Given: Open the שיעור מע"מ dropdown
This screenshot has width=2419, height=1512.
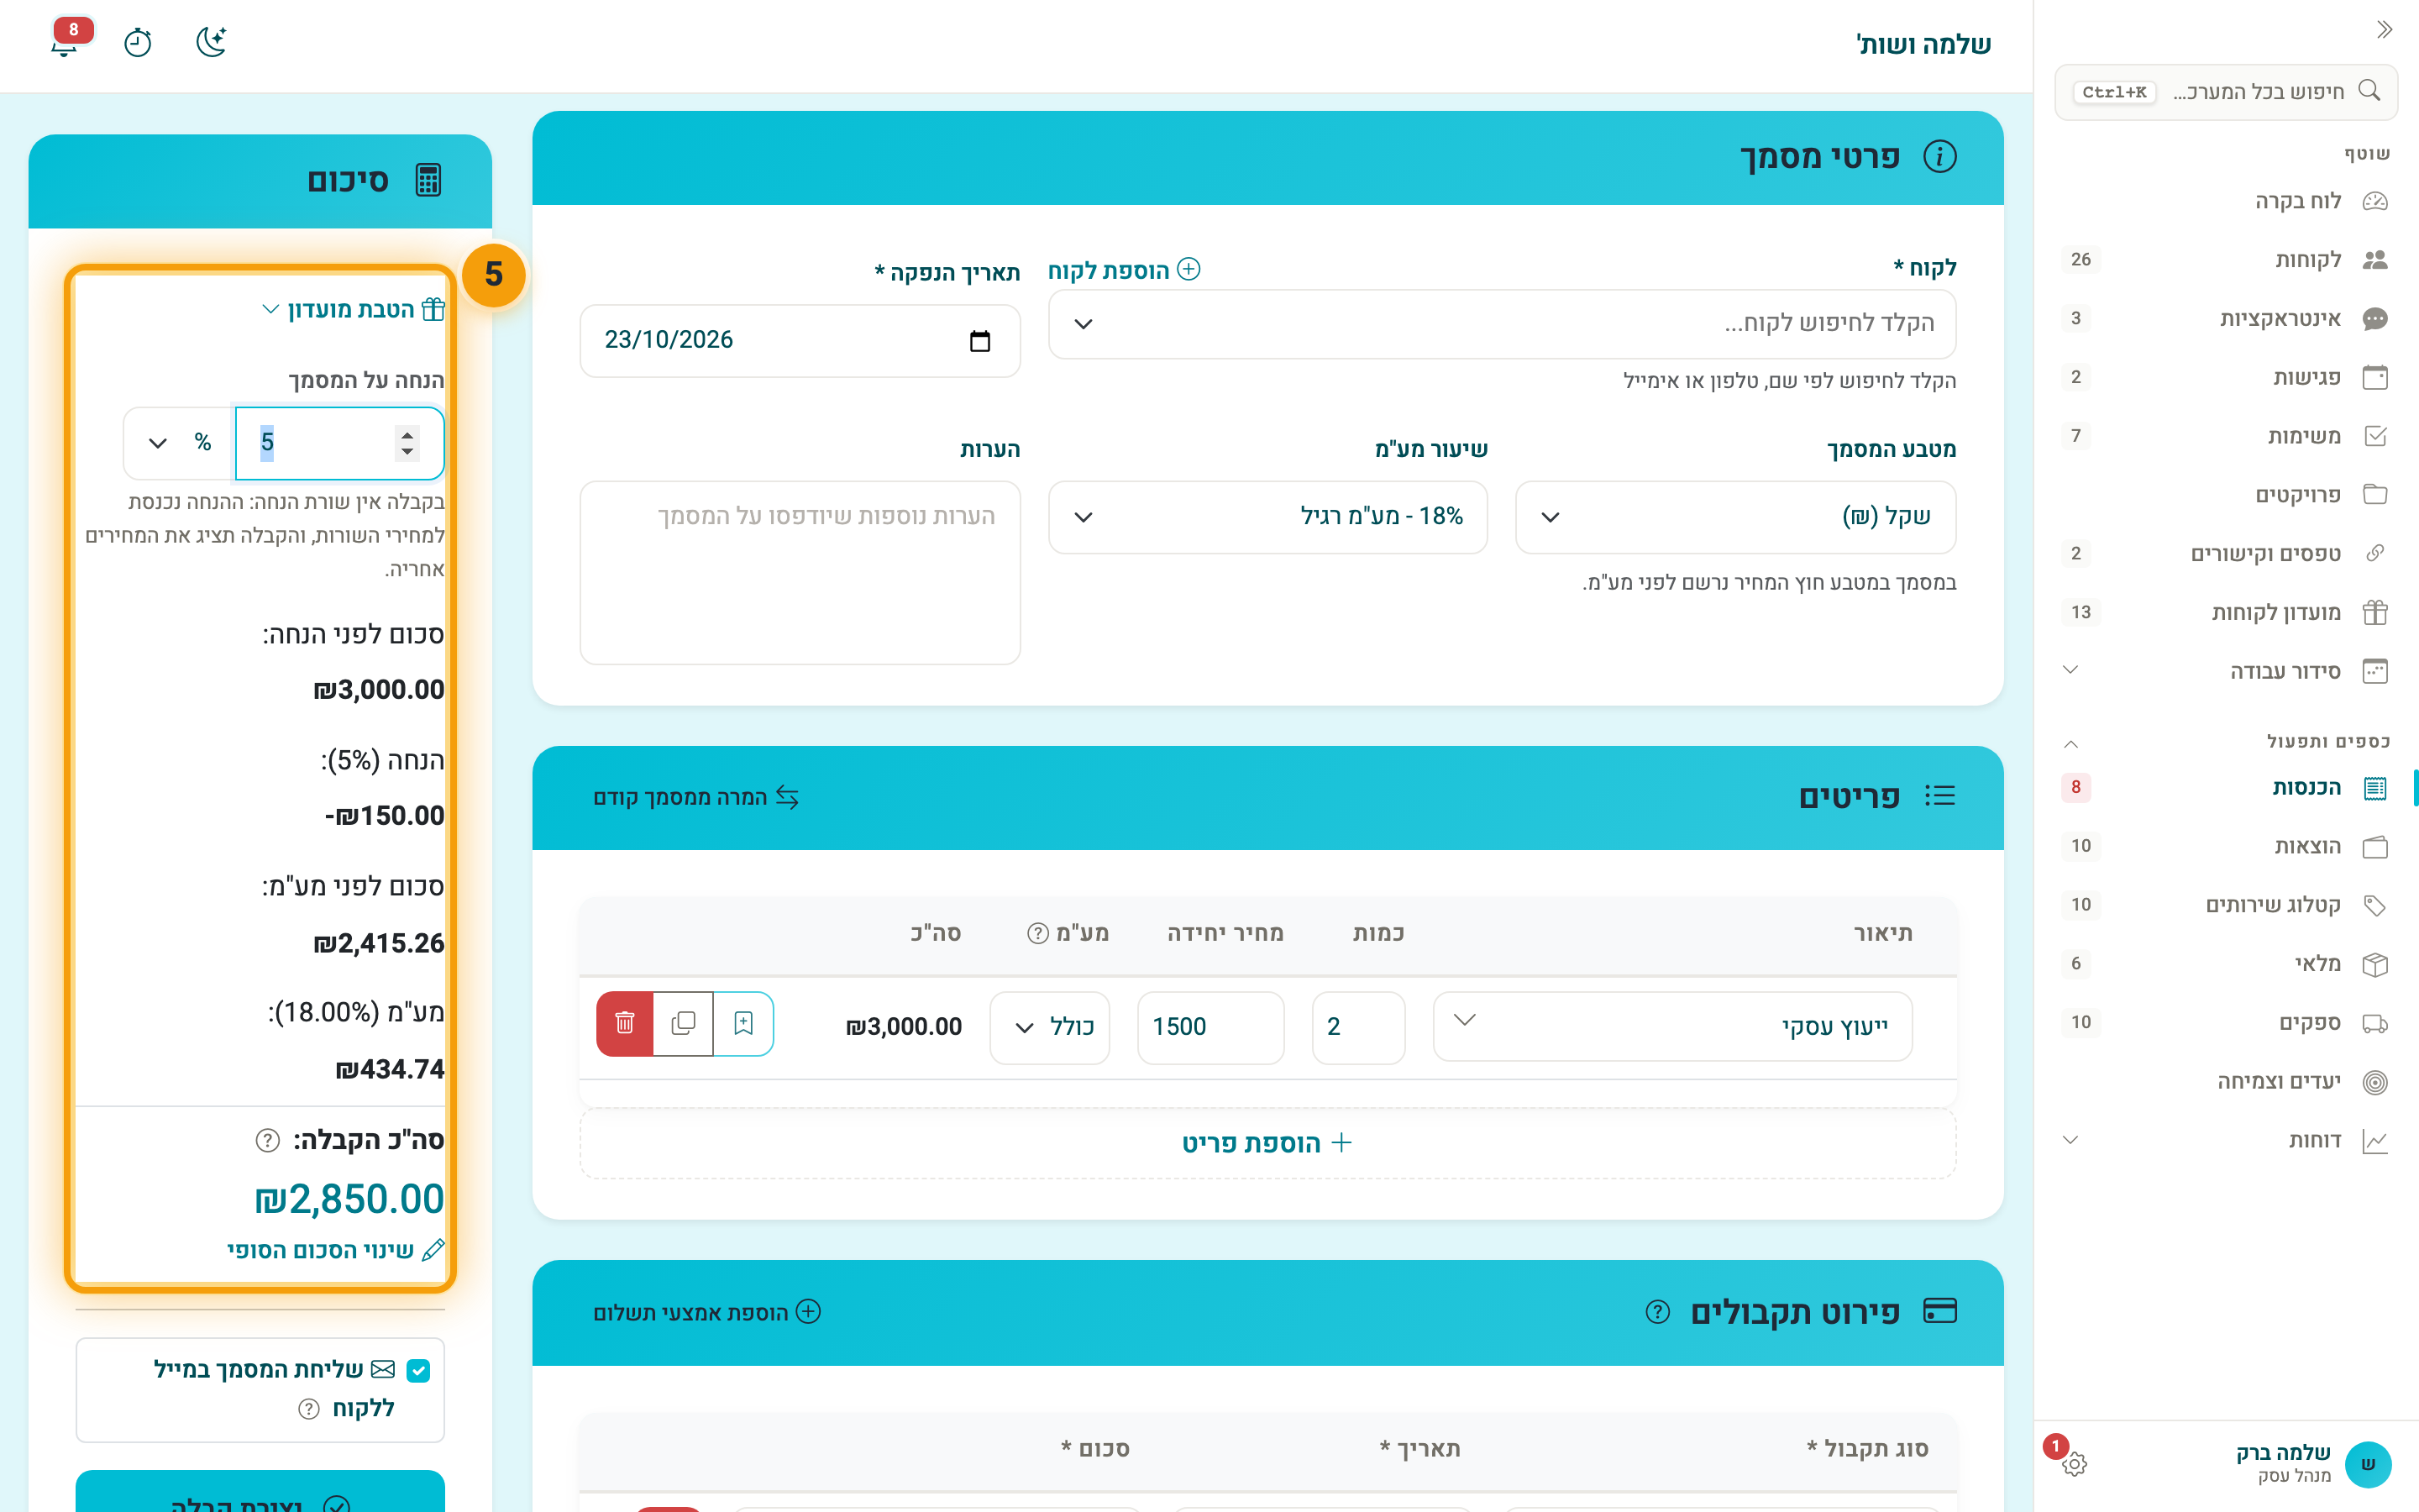Looking at the screenshot, I should (1267, 517).
